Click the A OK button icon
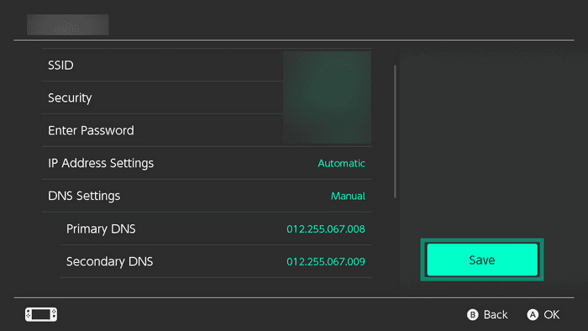This screenshot has height=331, width=588. (x=533, y=314)
